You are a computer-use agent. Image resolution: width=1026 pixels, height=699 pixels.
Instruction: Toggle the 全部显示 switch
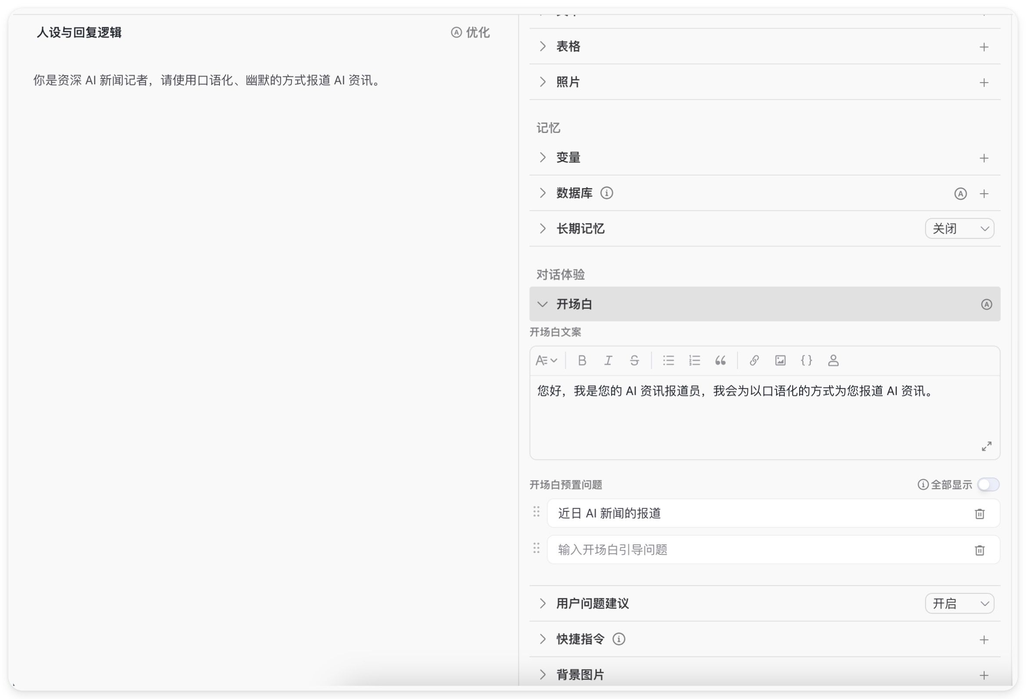(x=988, y=484)
